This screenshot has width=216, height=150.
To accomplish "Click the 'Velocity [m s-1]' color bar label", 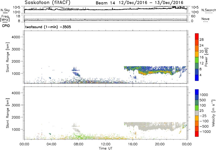I will coord(213,113).
